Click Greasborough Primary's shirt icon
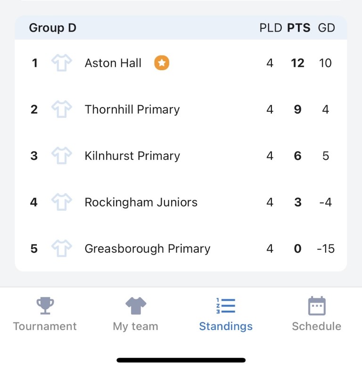 62,248
